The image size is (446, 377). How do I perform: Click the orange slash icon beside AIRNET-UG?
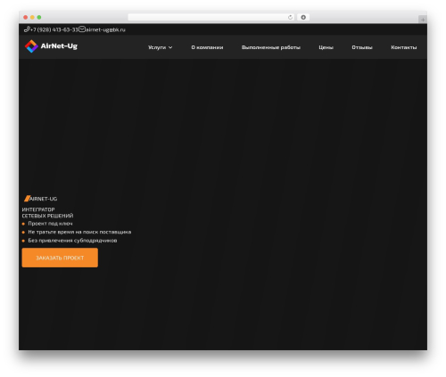27,199
